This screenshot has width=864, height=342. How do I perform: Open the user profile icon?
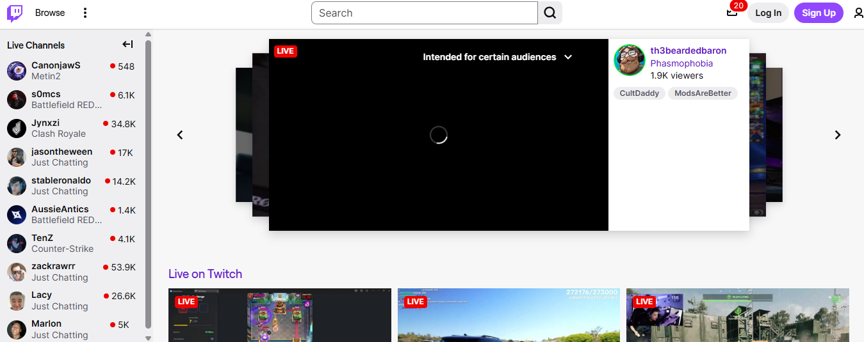click(859, 13)
